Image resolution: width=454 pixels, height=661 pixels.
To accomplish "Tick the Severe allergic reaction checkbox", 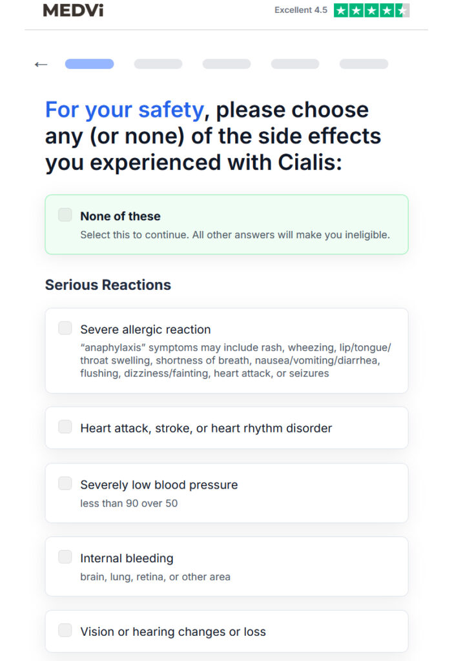I will click(65, 328).
